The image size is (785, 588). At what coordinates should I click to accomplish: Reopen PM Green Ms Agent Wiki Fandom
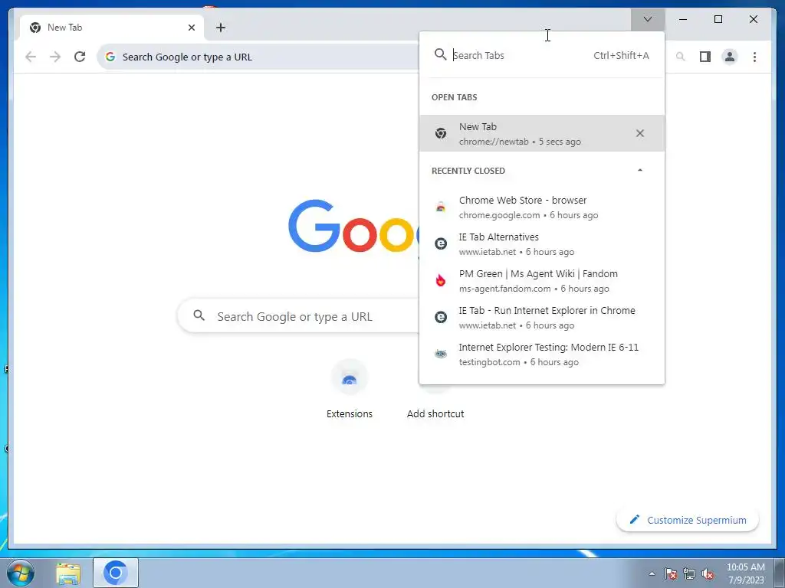[x=542, y=280]
